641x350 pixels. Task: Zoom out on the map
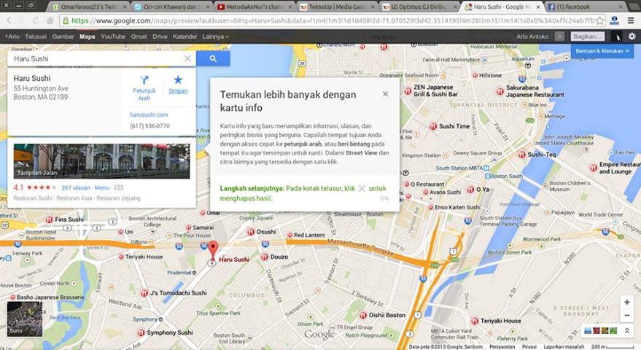(x=626, y=315)
